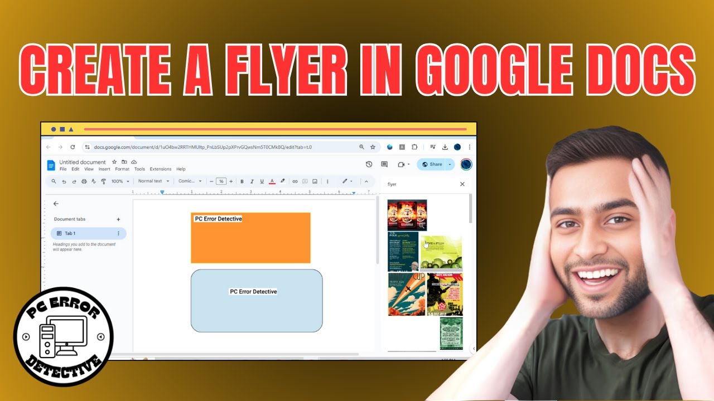Open version history clock icon
Image resolution: width=714 pixels, height=401 pixels.
click(369, 164)
